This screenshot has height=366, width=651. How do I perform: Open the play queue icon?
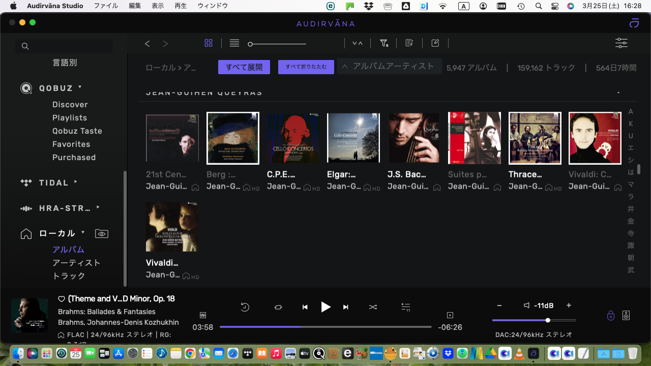[x=405, y=307]
